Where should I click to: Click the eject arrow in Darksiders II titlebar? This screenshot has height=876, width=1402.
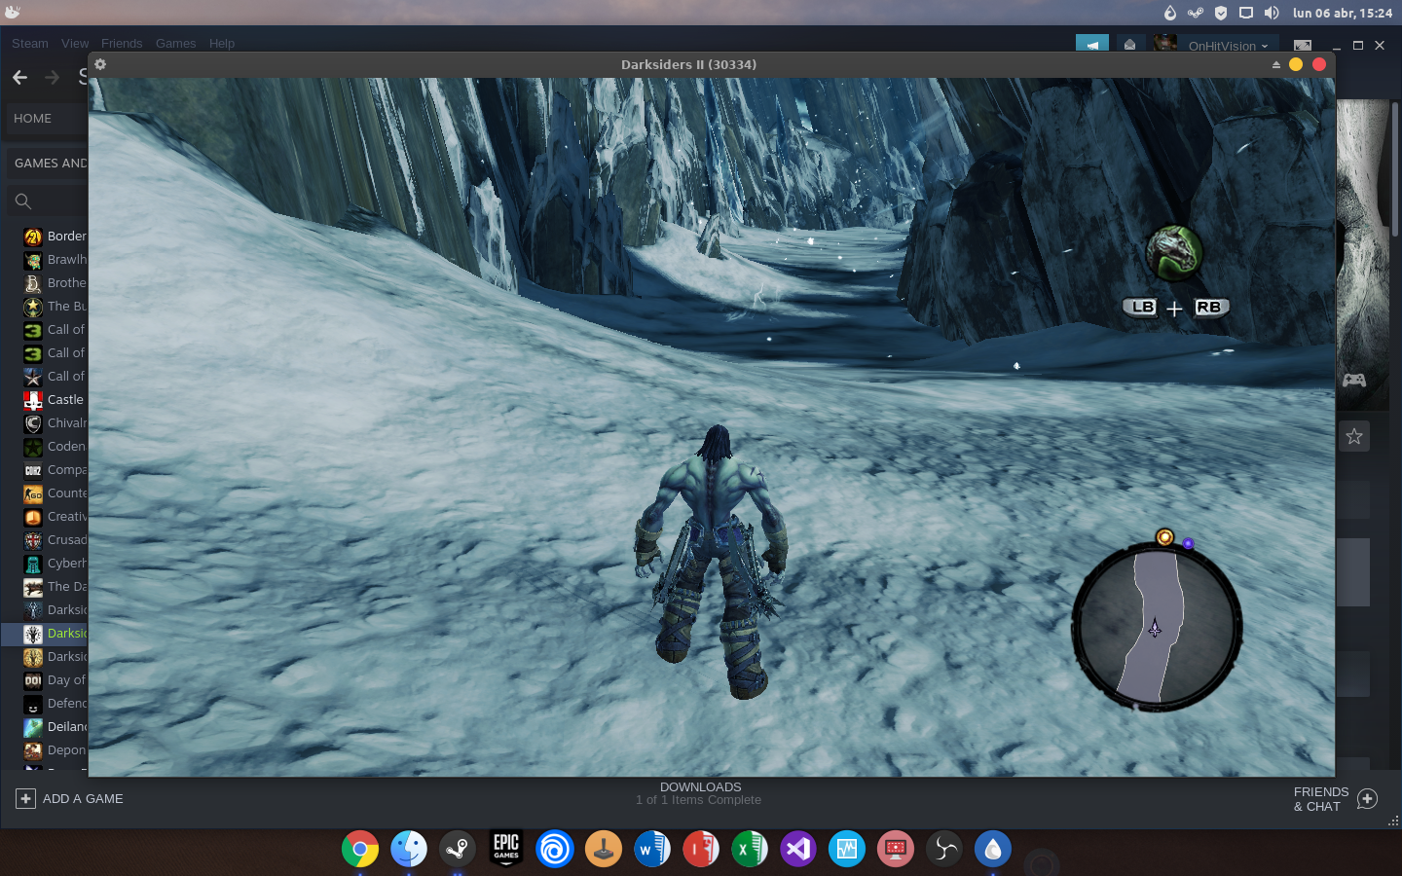(1275, 64)
